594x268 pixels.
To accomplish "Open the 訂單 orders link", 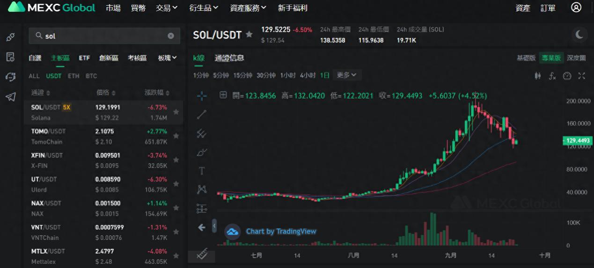I will [548, 8].
